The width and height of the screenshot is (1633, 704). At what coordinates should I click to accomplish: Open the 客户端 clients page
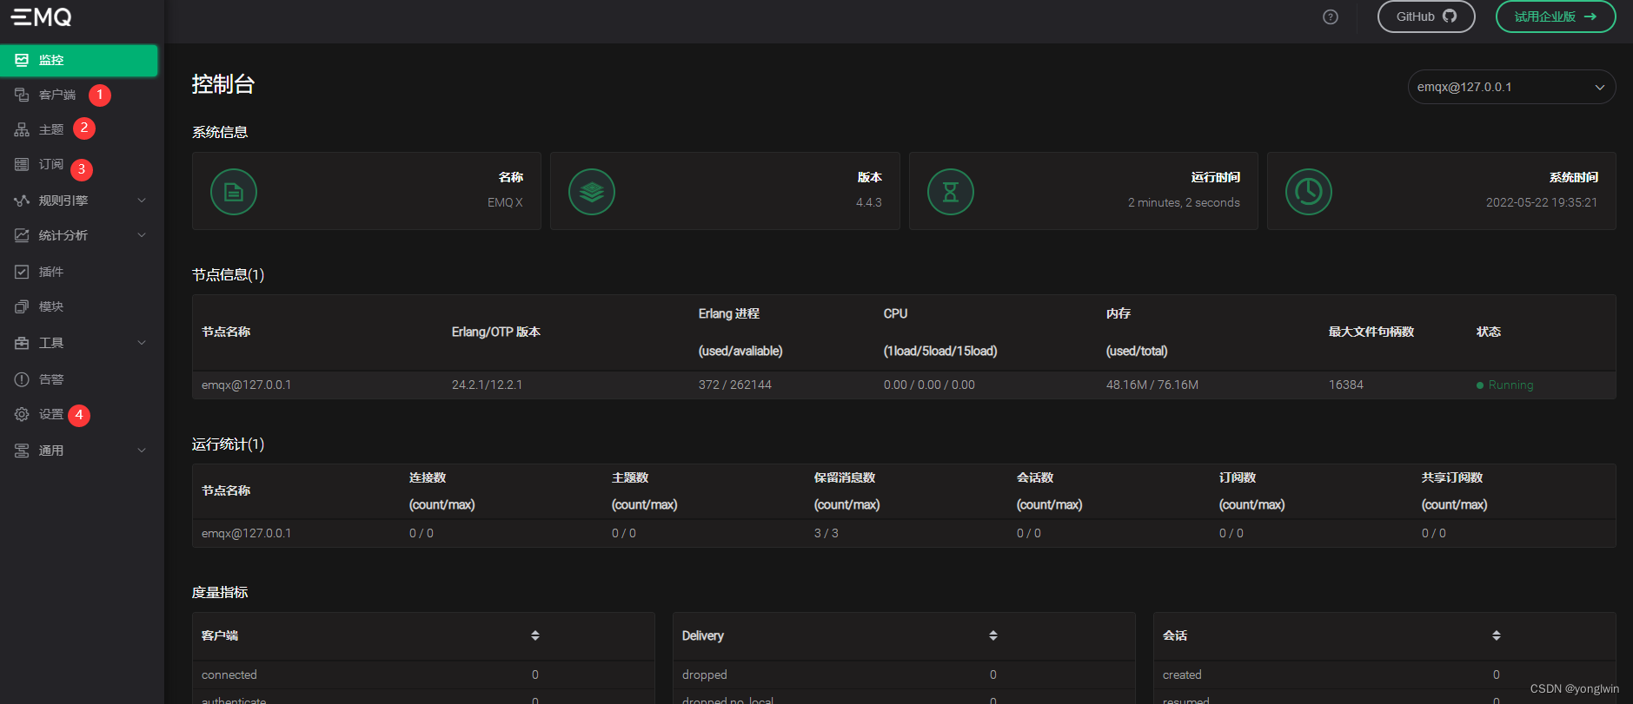click(57, 95)
